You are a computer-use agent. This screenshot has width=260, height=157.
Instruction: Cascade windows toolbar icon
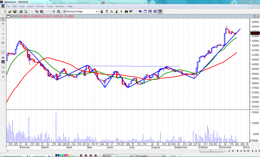click(x=140, y=11)
